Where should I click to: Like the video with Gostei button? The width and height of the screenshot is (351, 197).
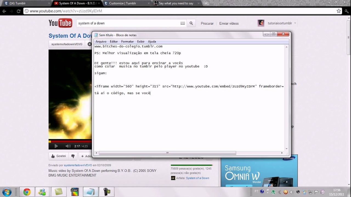tap(58, 156)
